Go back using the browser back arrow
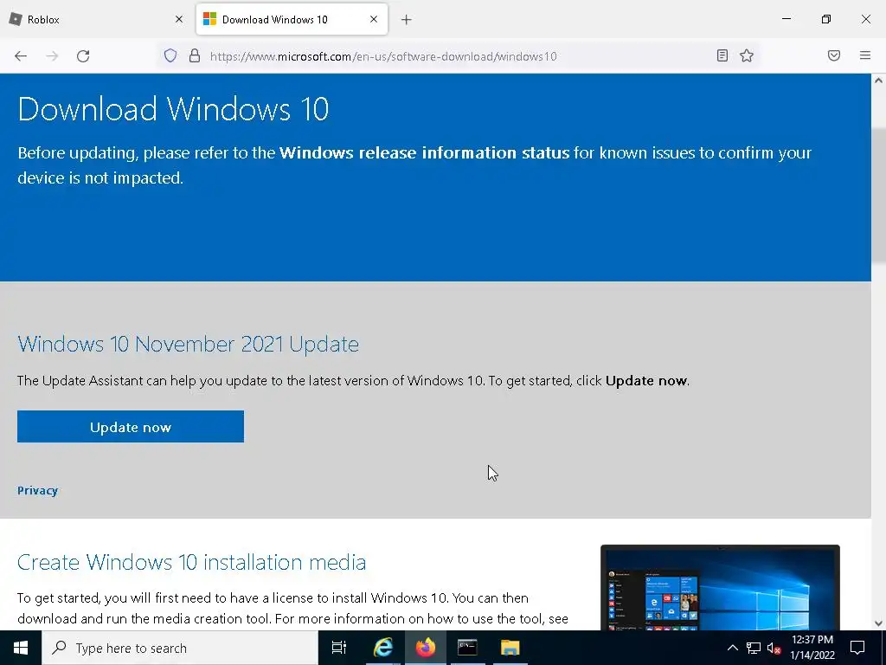The height and width of the screenshot is (665, 886). [x=21, y=56]
